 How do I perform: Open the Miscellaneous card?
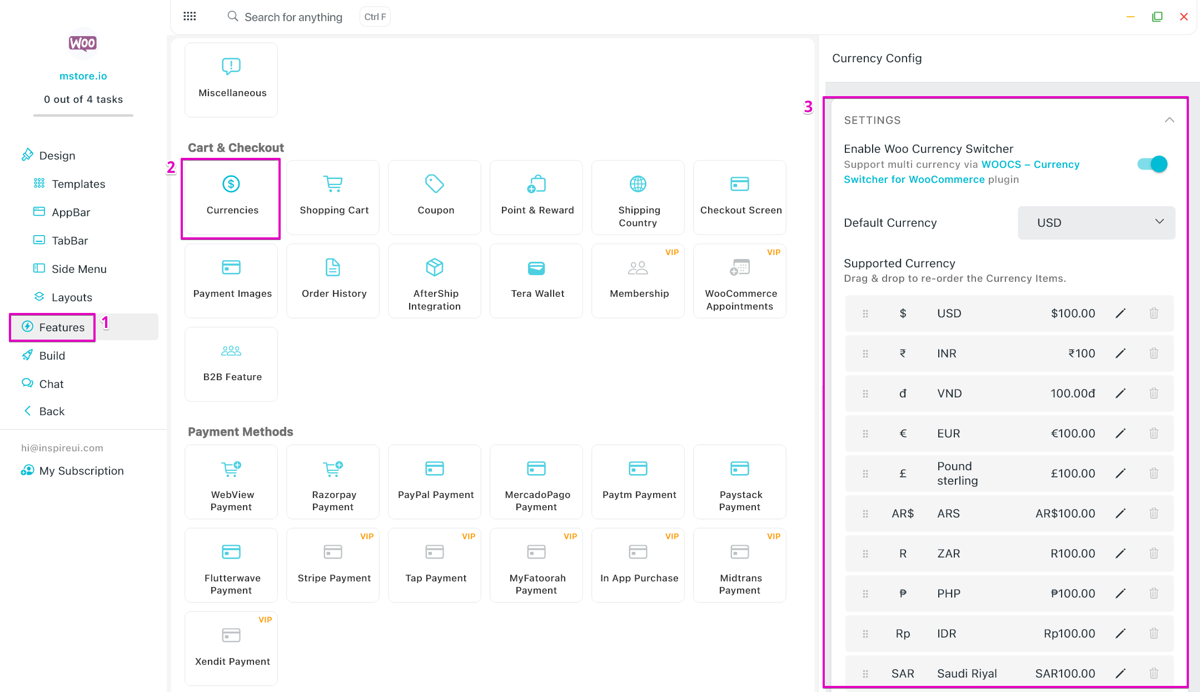point(231,80)
